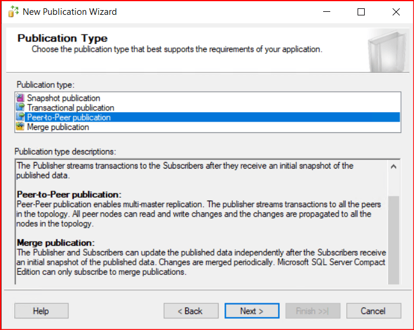Click the wizard icon in title bar

point(12,12)
